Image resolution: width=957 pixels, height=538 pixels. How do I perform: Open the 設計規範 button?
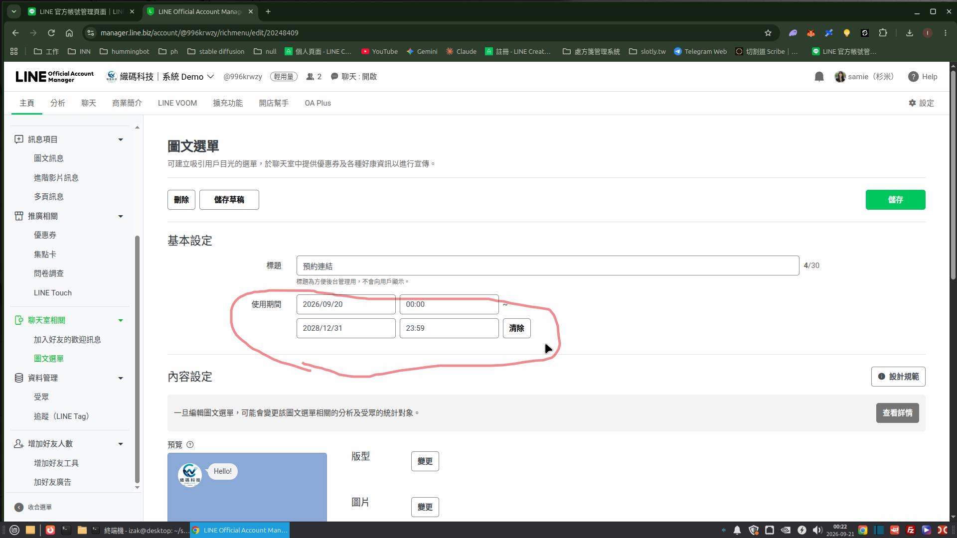point(898,377)
